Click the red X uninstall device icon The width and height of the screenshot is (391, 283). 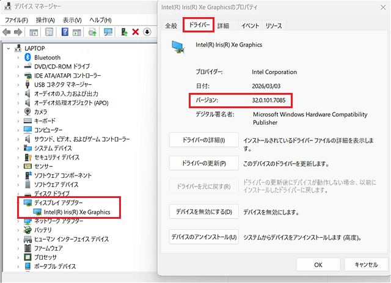click(136, 32)
